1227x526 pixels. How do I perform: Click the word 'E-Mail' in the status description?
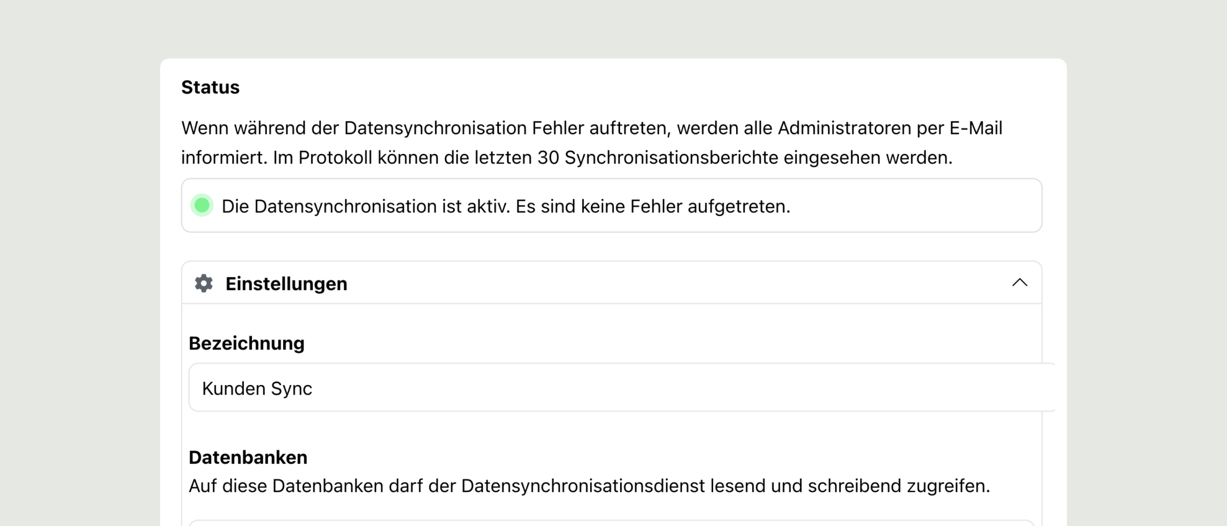976,128
